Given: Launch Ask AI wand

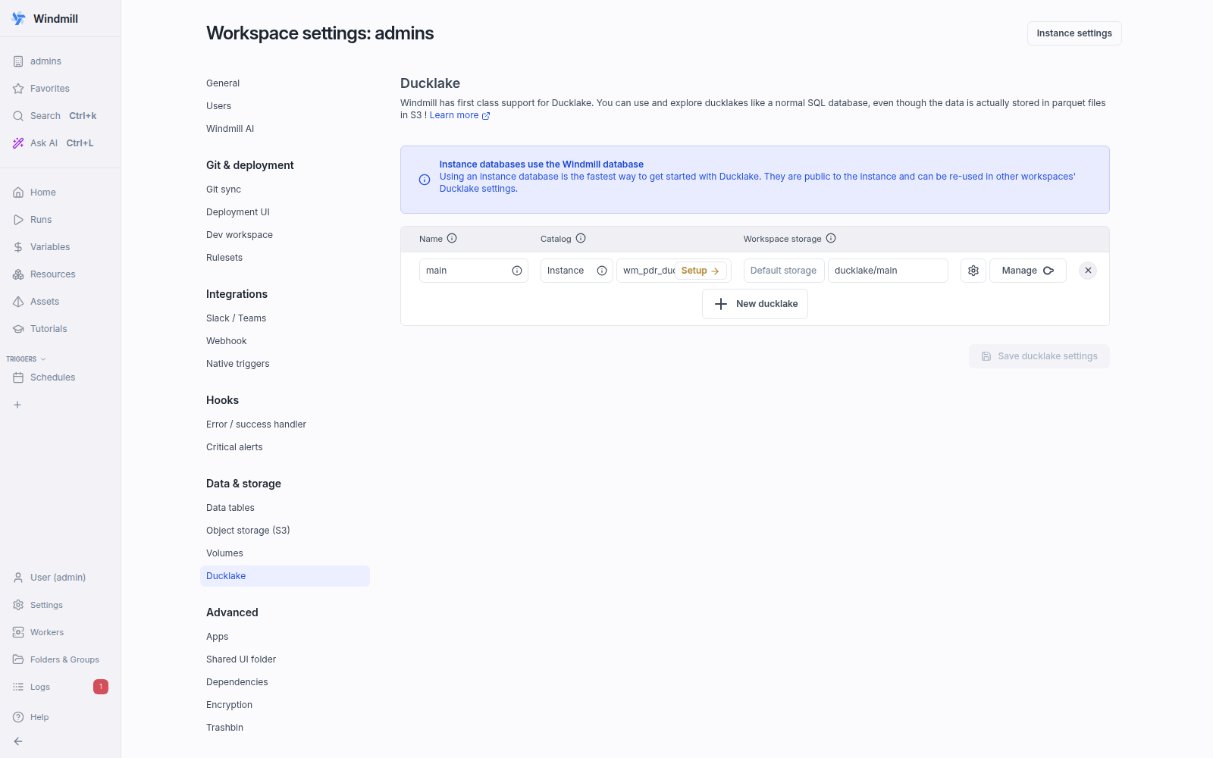Looking at the screenshot, I should pos(60,143).
